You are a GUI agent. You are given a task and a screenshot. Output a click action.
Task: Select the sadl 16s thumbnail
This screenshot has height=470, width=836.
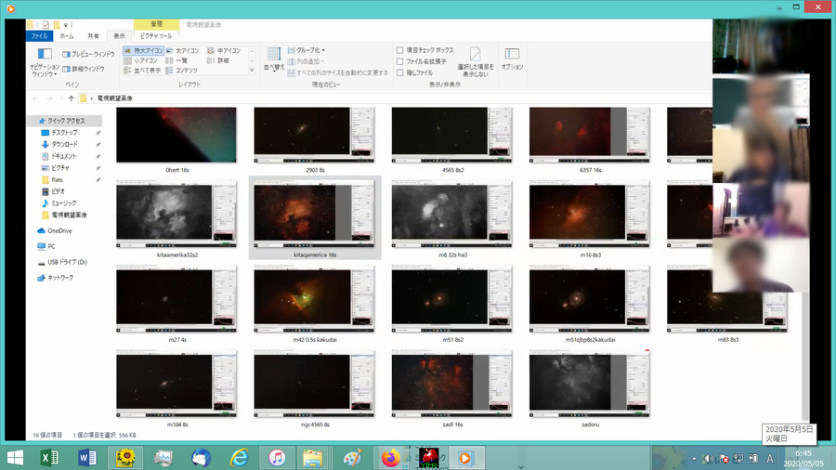coord(452,385)
